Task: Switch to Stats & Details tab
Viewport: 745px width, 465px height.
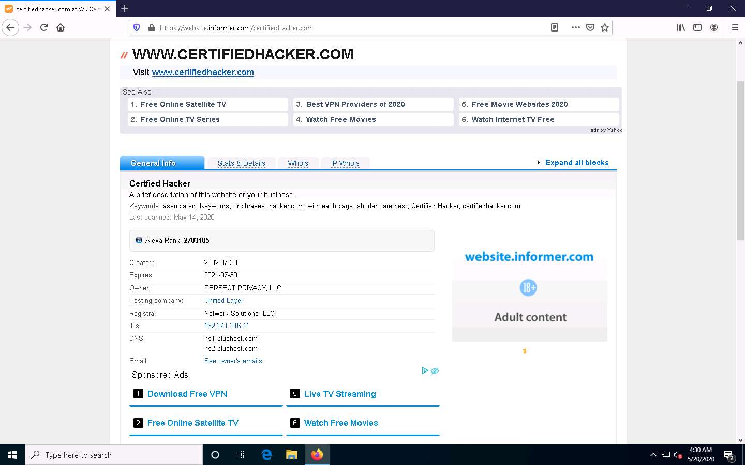Action: 241,163
